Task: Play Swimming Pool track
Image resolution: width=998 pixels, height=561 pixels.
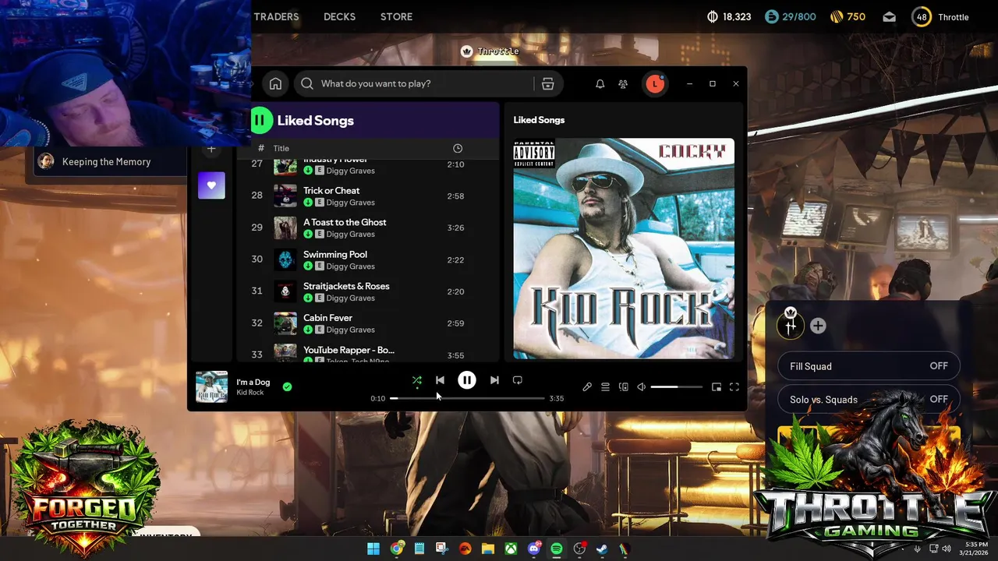Action: [x=367, y=259]
